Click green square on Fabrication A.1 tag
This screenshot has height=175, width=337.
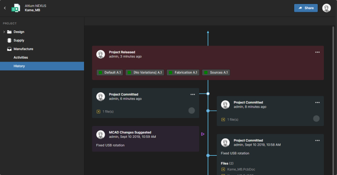(x=170, y=73)
